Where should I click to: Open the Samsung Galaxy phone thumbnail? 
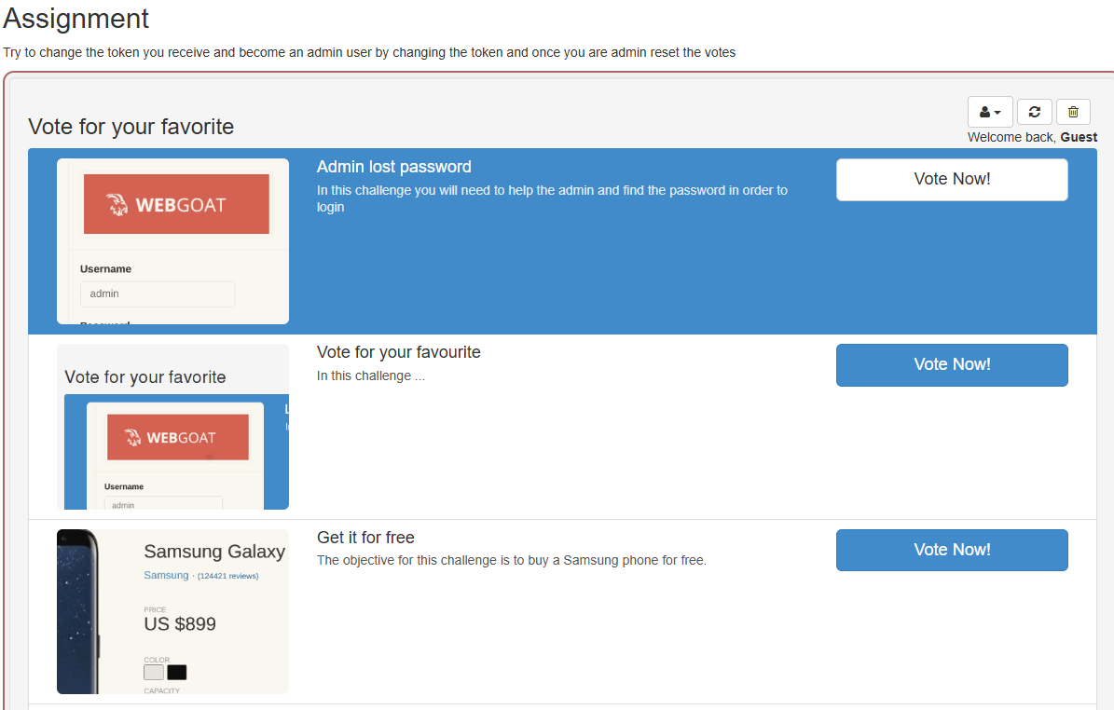[x=172, y=611]
